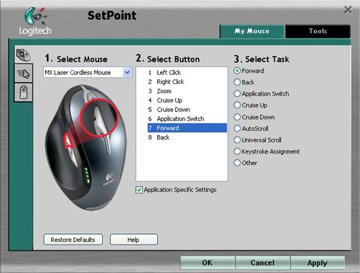Image resolution: width=360 pixels, height=273 pixels.
Task: Choose the Cruise Down task radio button
Action: click(237, 117)
